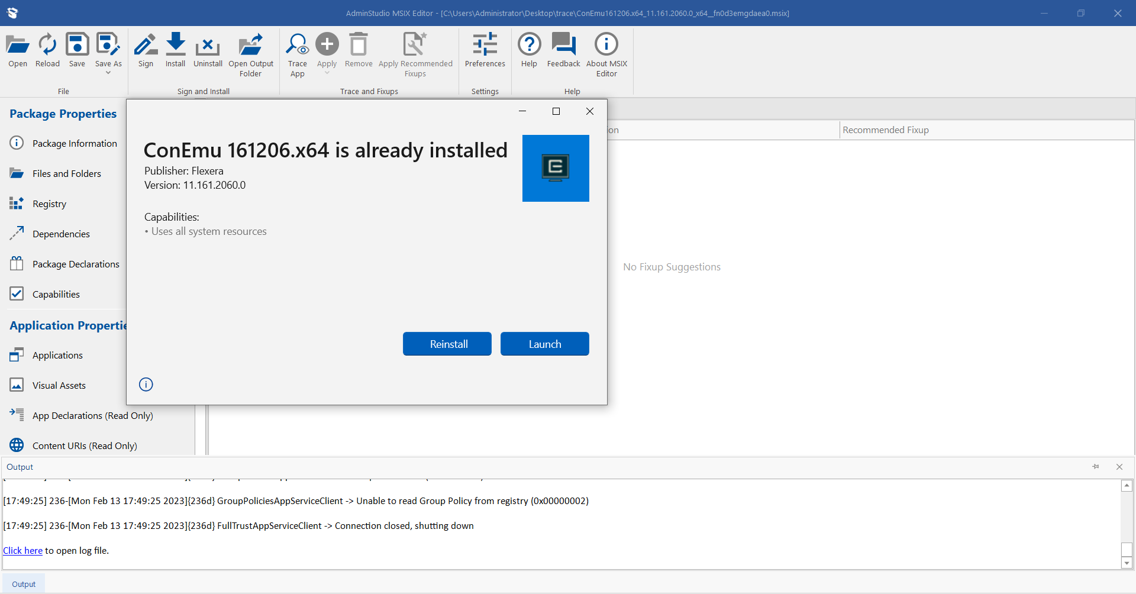Open Preferences settings icon
This screenshot has width=1136, height=594.
(x=485, y=46)
